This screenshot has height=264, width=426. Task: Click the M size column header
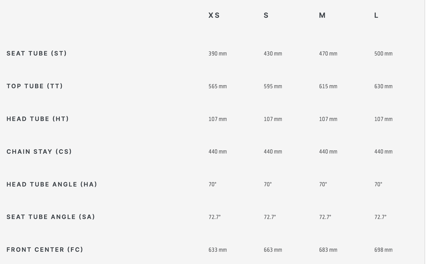[x=322, y=15]
